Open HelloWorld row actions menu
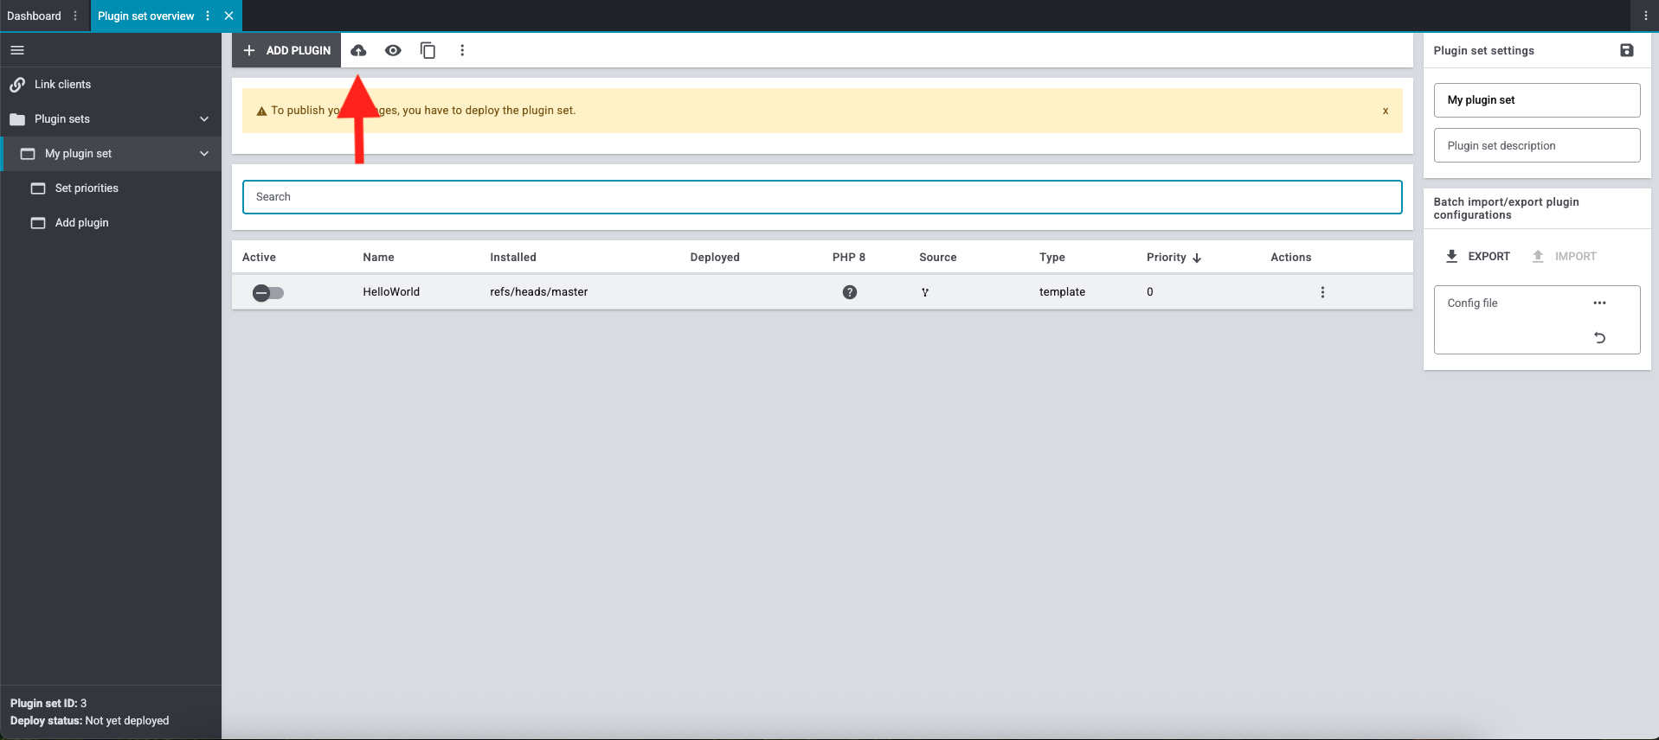1659x740 pixels. (x=1322, y=292)
